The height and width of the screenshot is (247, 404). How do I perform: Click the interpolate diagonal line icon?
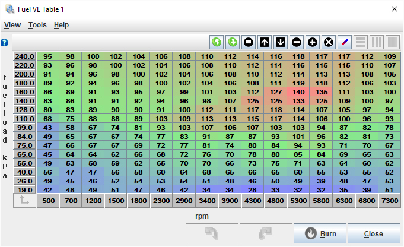tap(345, 42)
